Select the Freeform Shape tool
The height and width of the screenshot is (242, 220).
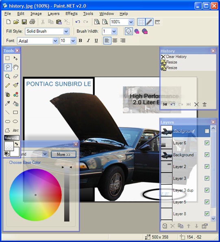click(8, 131)
